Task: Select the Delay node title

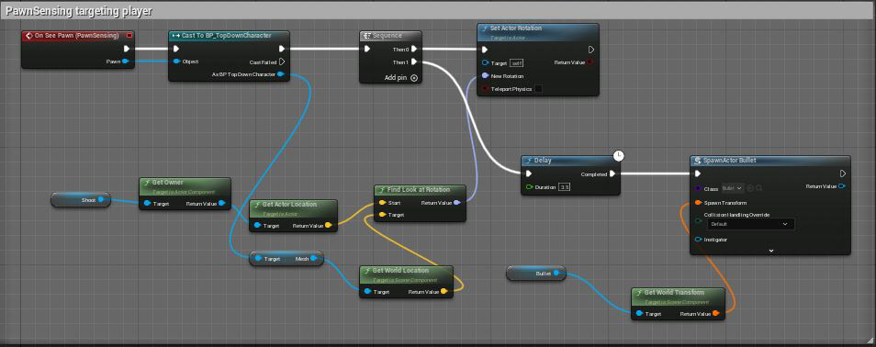Action: [543, 161]
